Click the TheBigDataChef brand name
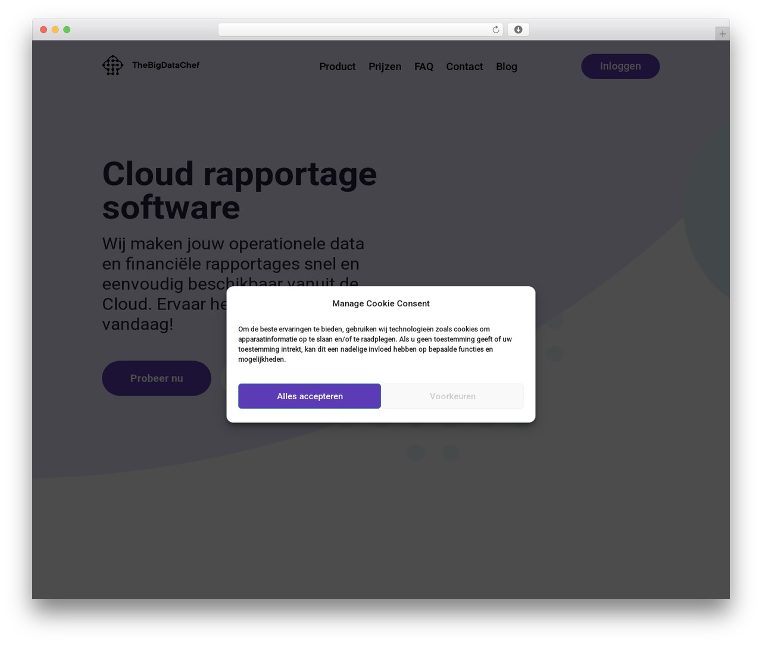 165,65
